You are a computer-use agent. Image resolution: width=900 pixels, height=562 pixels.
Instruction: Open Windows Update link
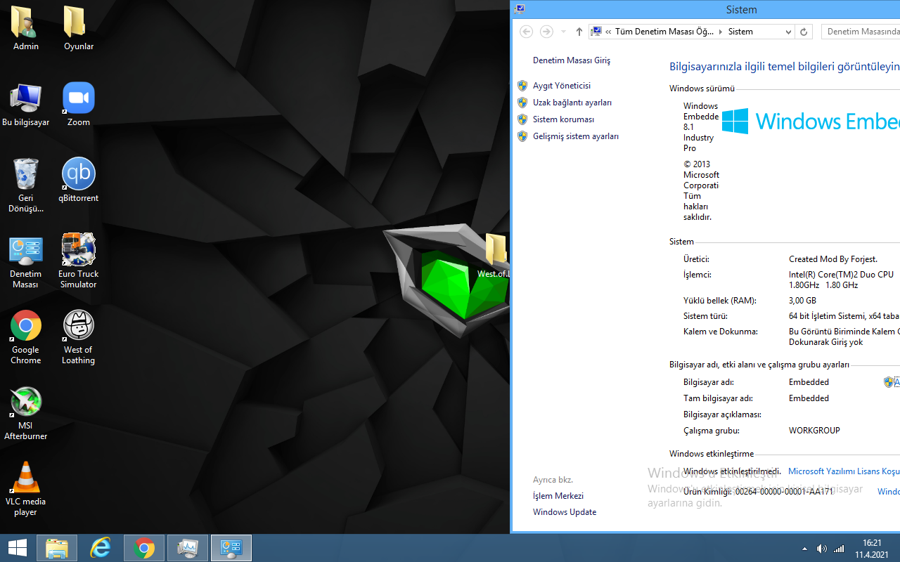point(565,512)
